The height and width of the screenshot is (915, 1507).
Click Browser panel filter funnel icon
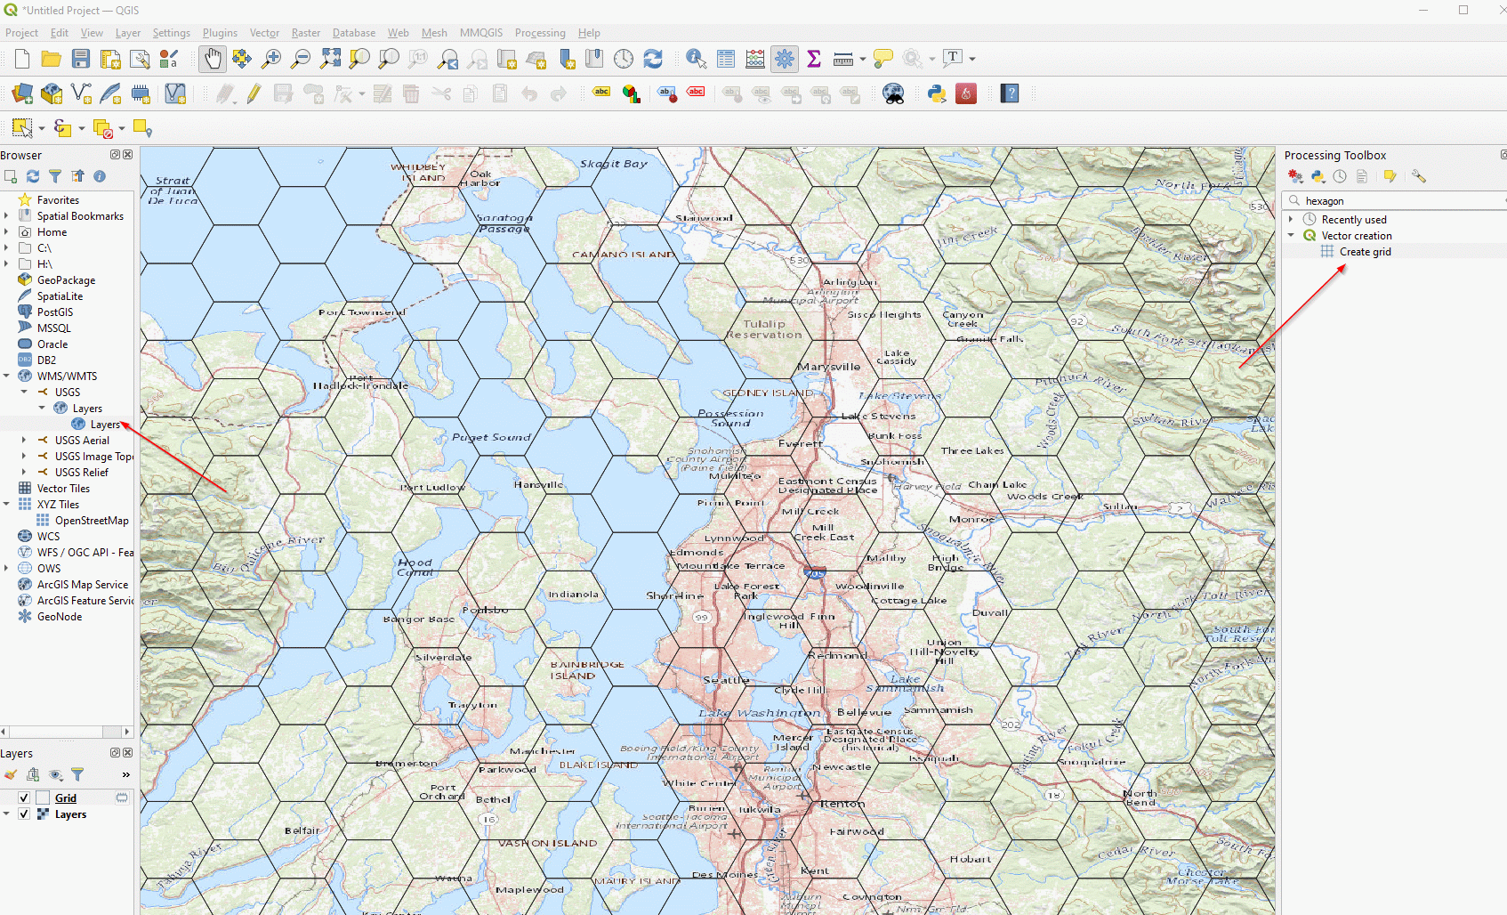55,176
